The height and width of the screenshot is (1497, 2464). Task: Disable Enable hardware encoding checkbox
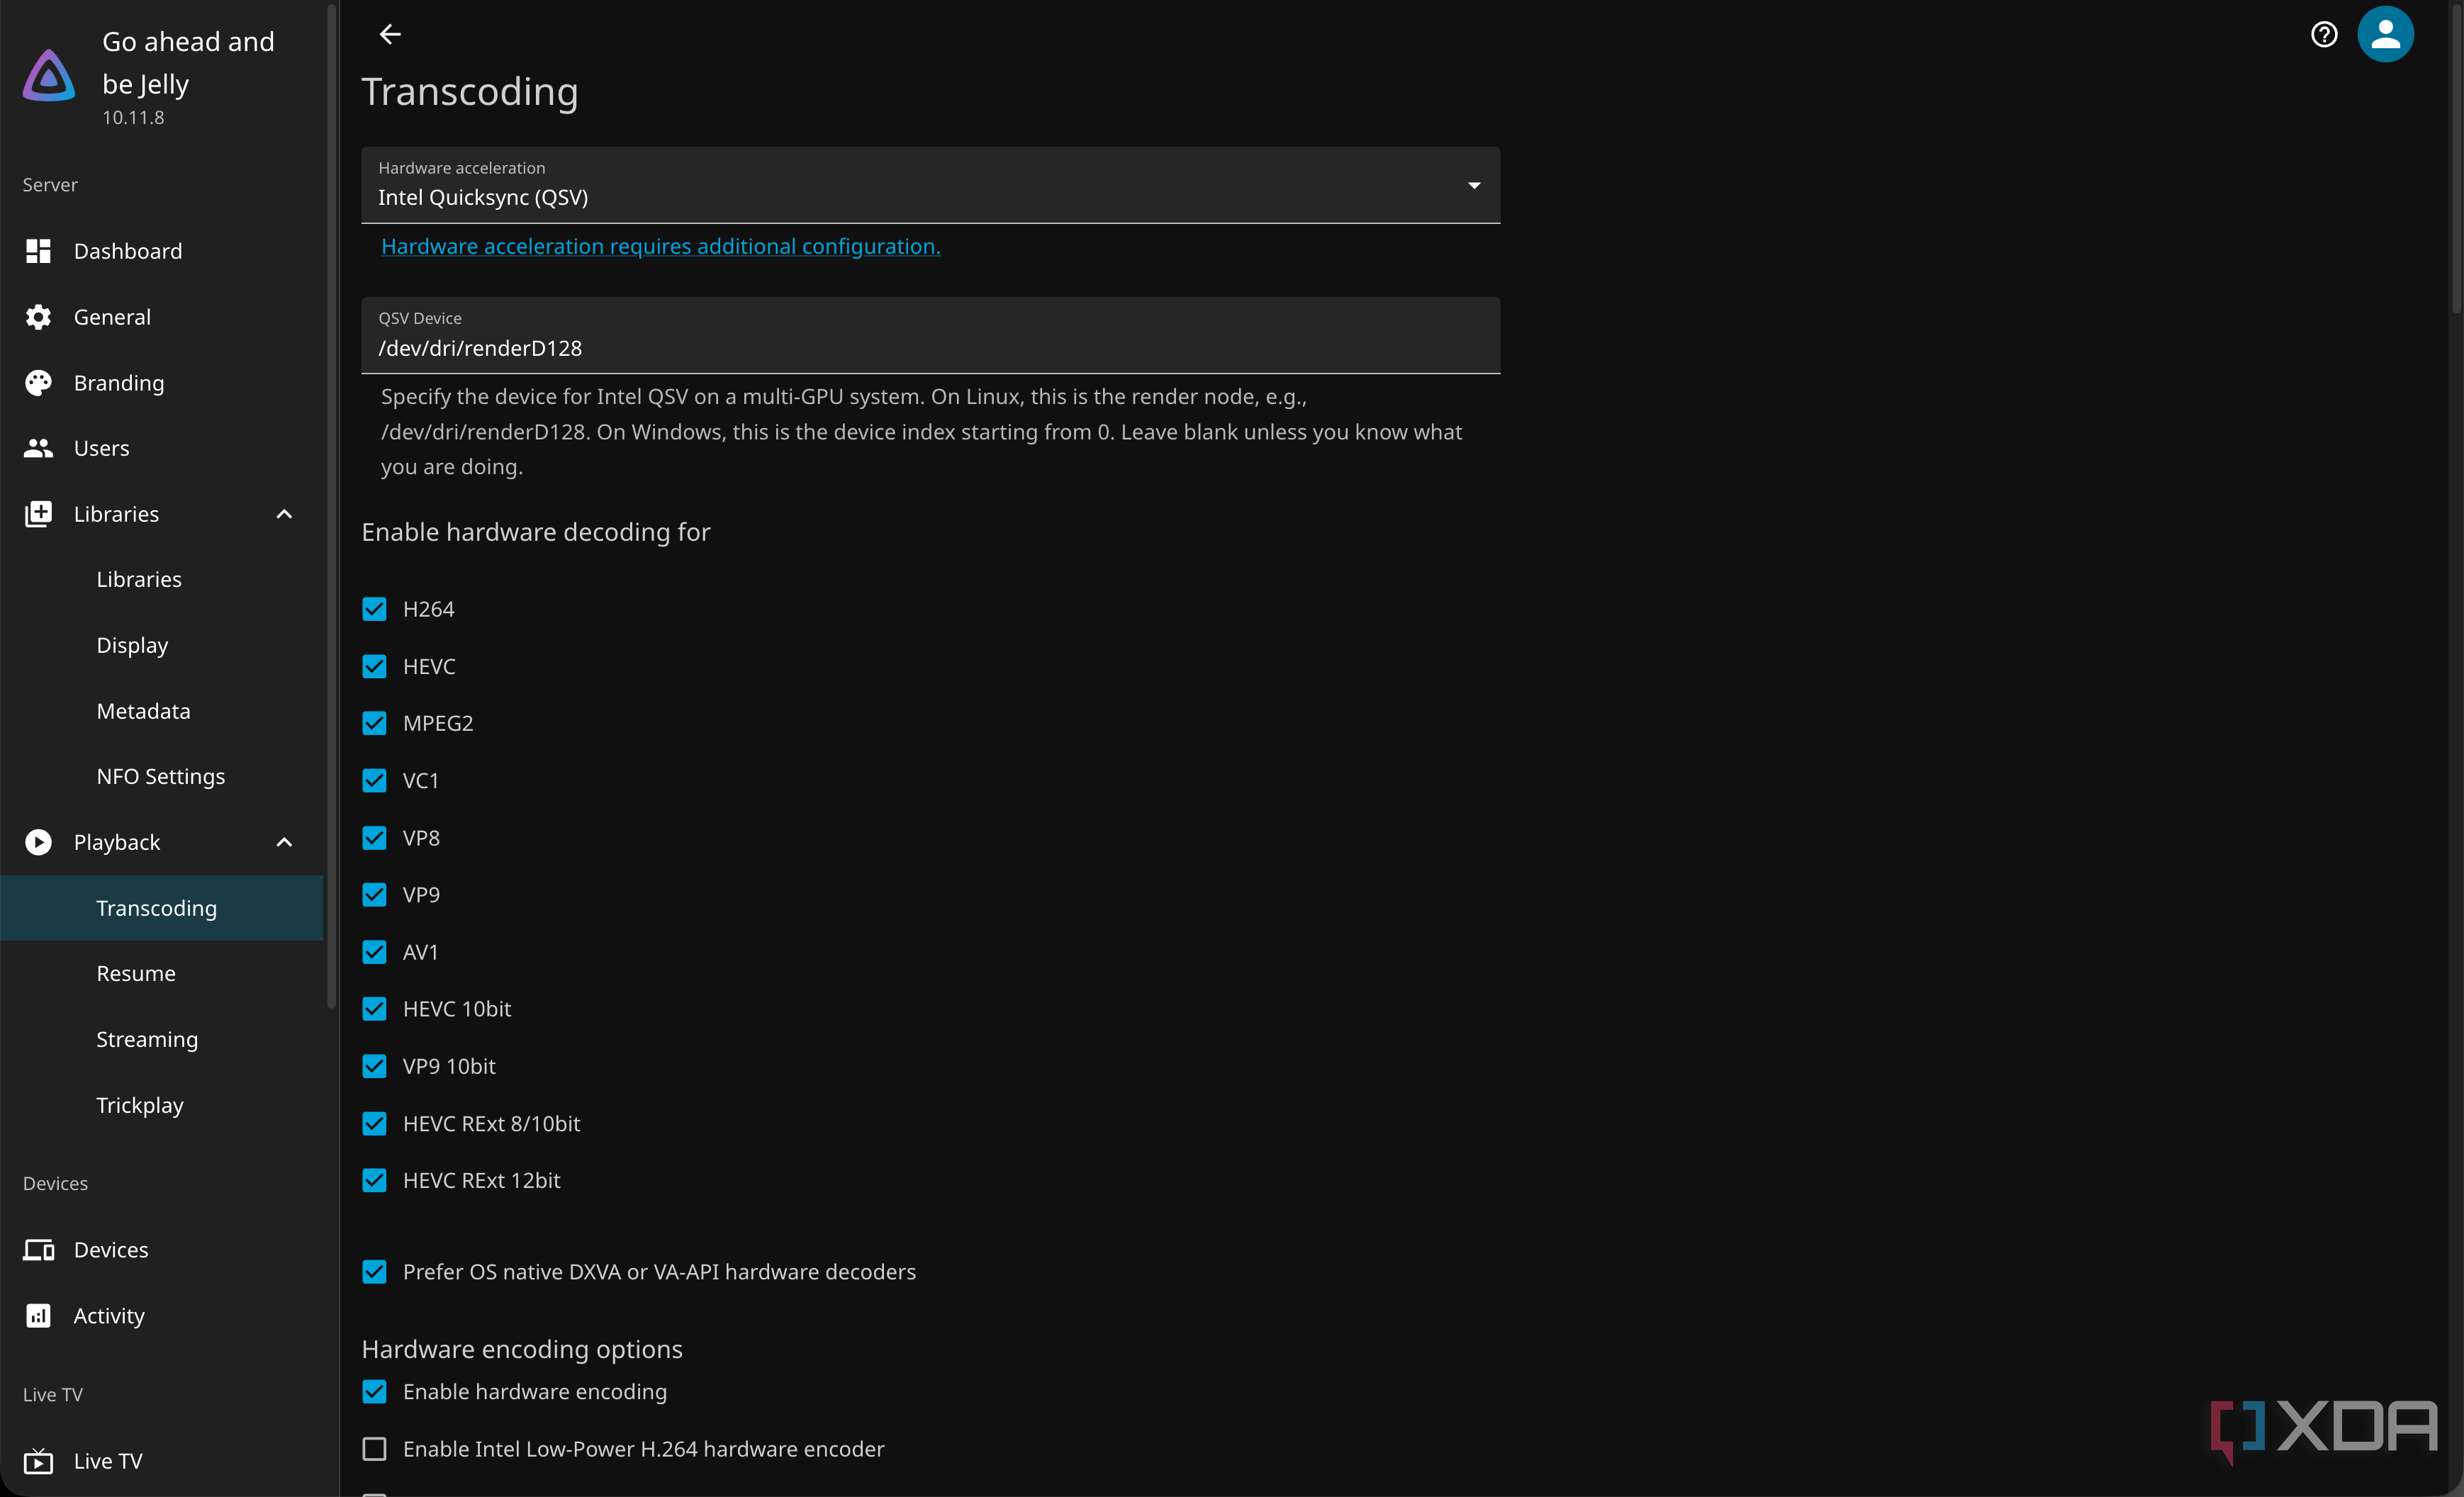click(374, 1392)
